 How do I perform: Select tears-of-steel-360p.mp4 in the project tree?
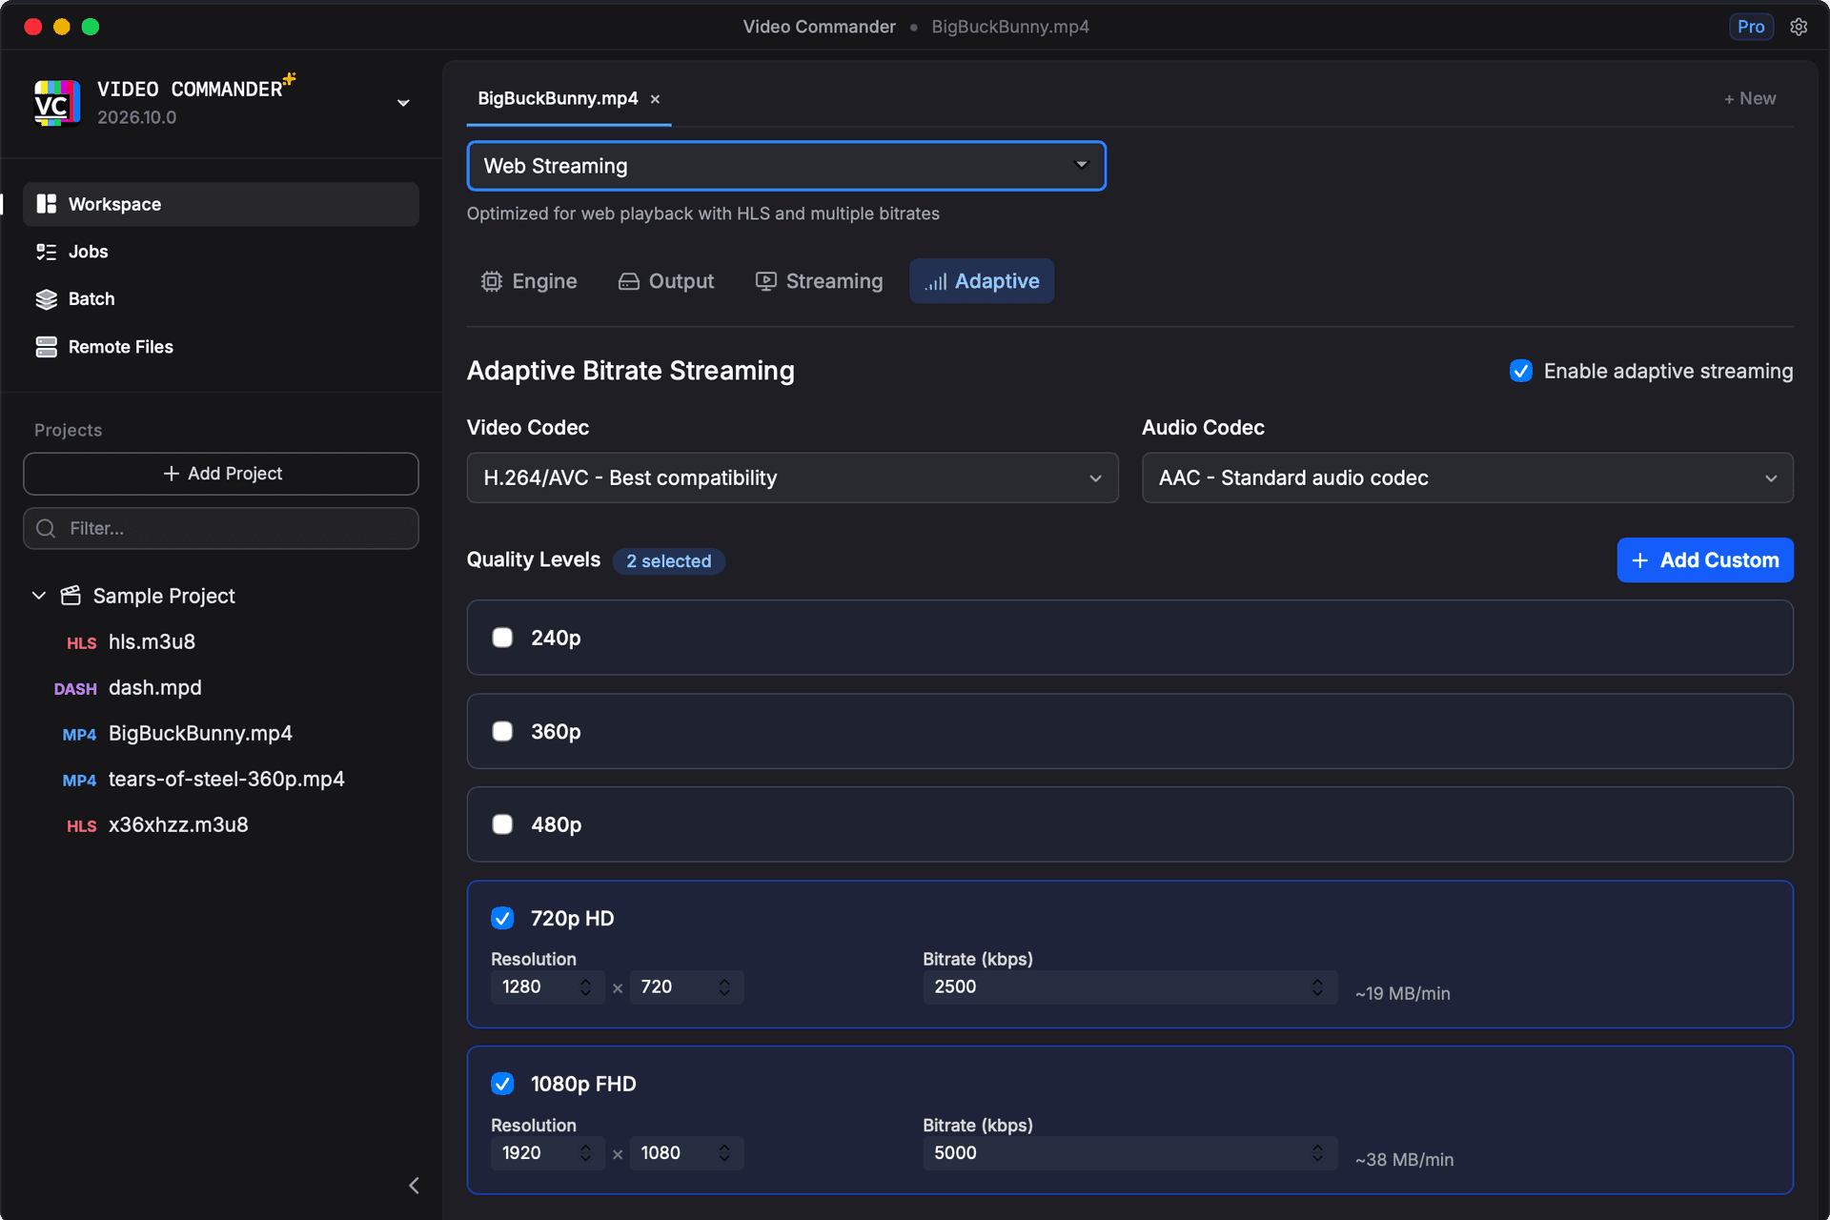pos(227,779)
